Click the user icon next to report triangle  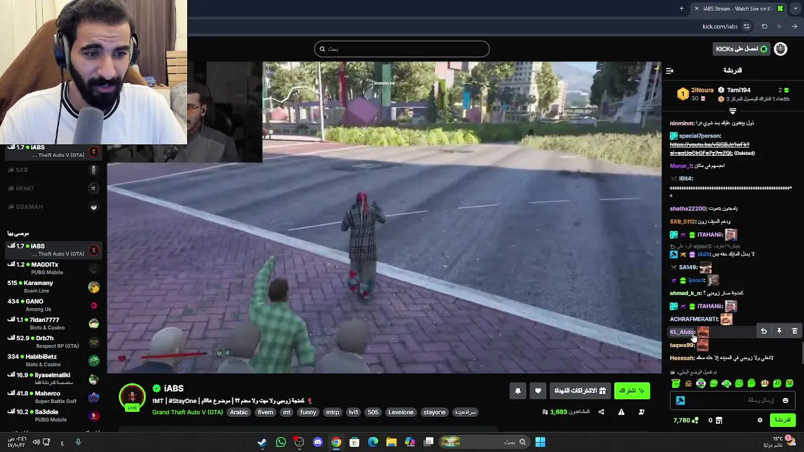(x=641, y=412)
